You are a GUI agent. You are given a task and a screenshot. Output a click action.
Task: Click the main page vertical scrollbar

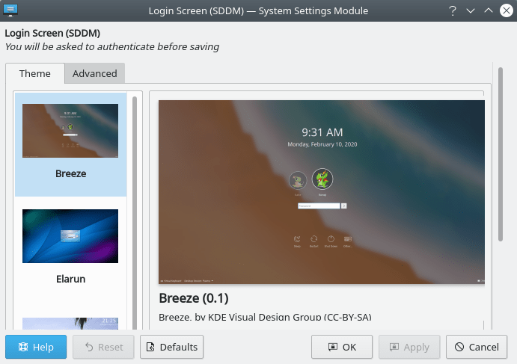[x=501, y=154]
